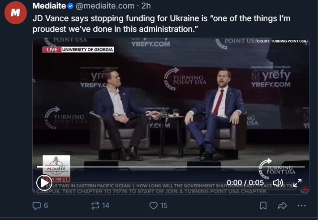Click the LIVE University of Georgia banner
The image size is (318, 220).
tap(78, 49)
